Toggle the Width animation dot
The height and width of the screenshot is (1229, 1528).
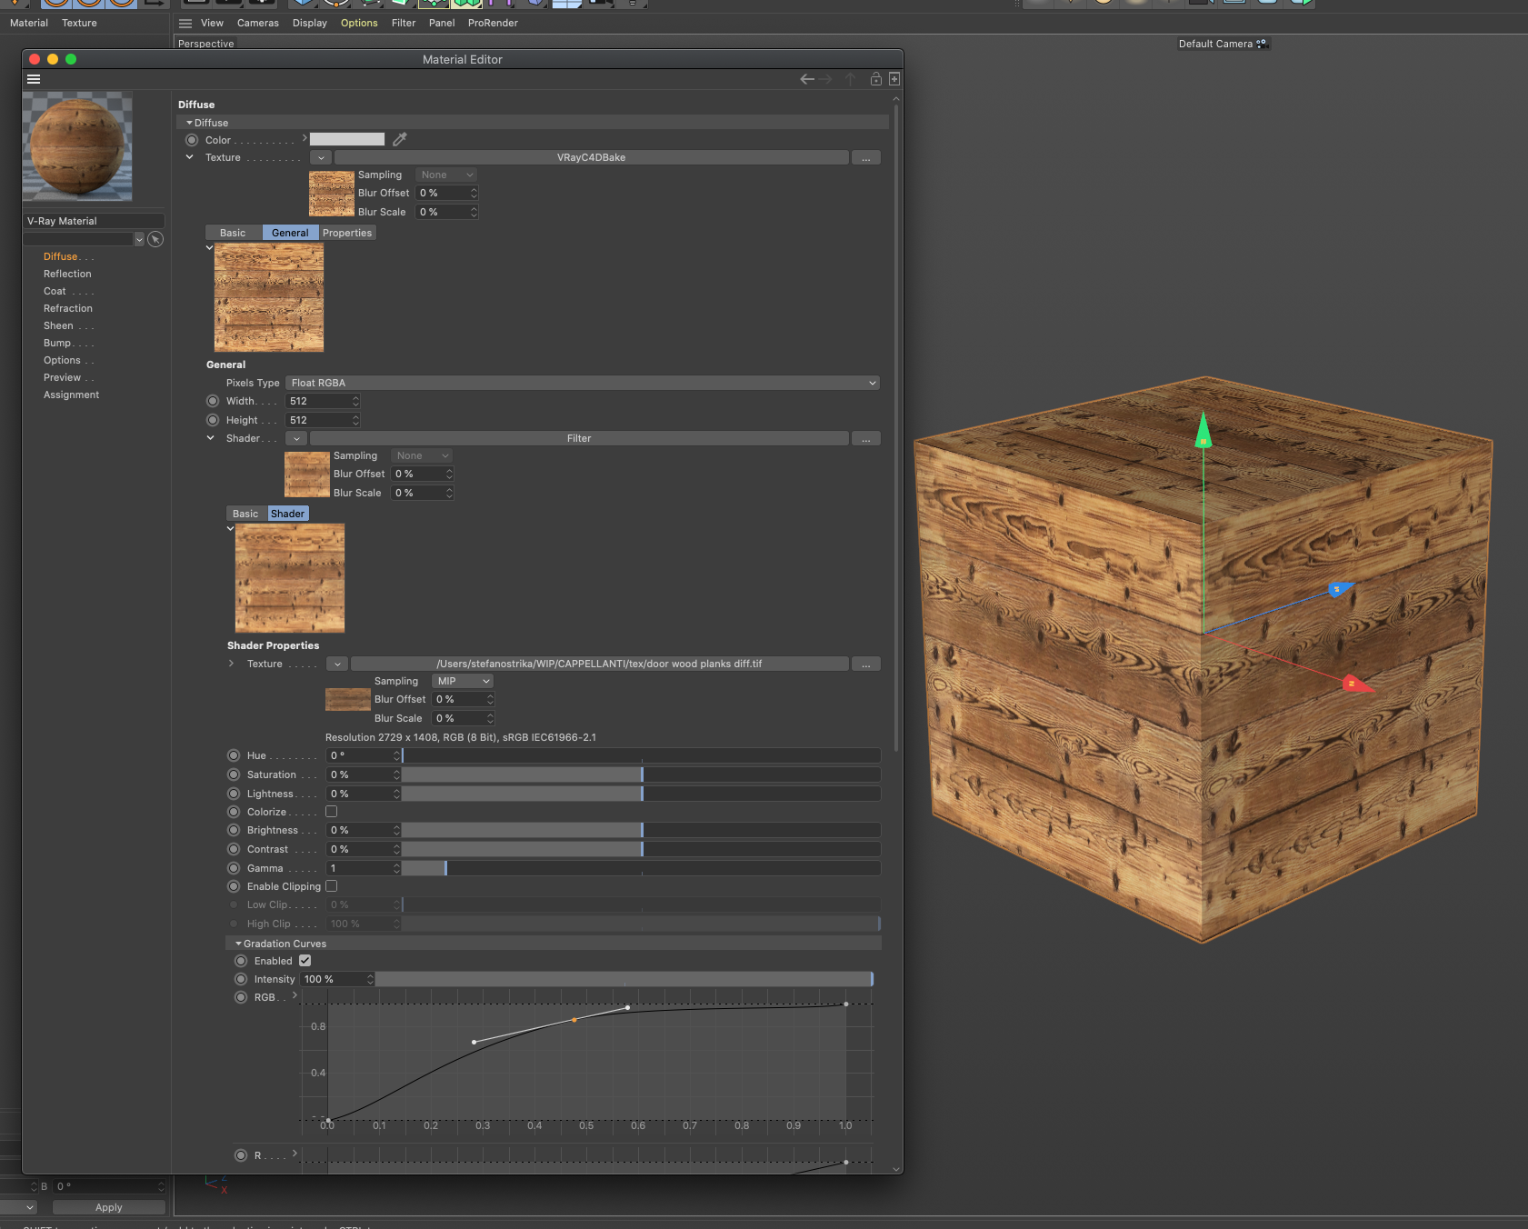[x=213, y=401]
